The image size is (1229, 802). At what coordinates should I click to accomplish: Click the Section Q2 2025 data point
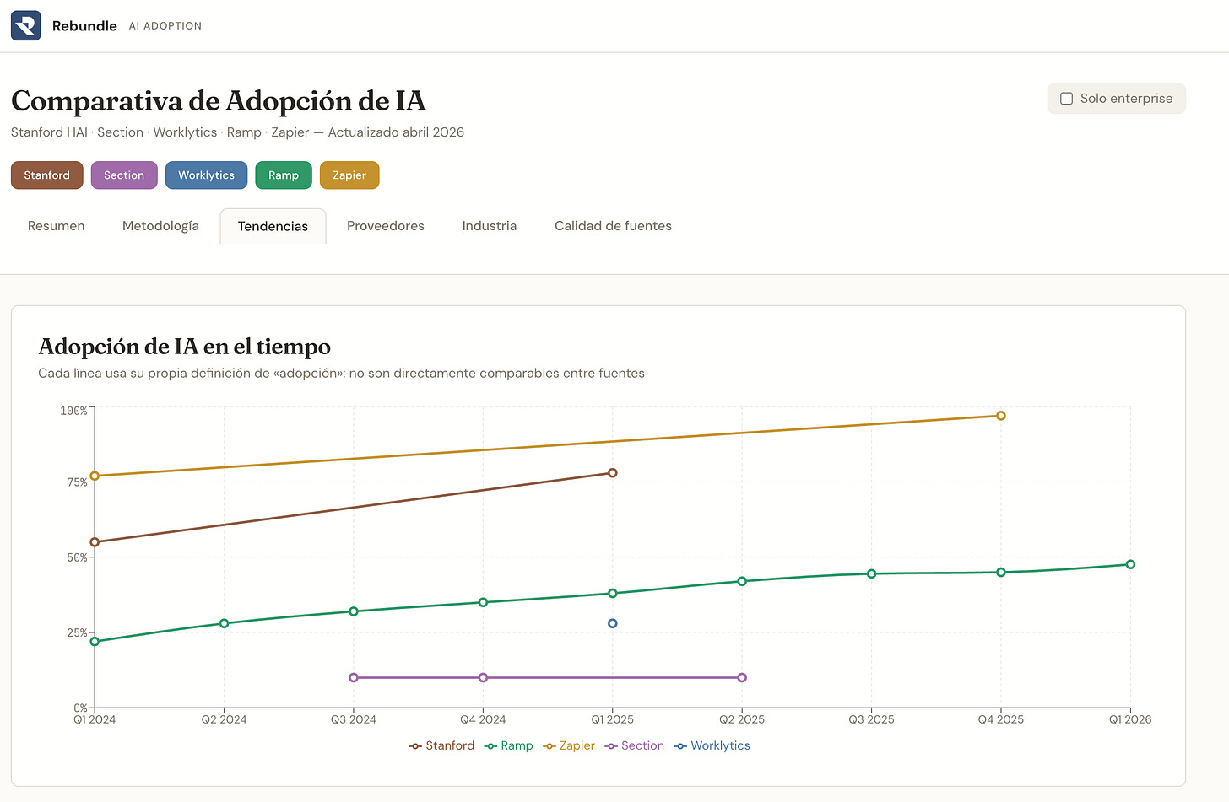click(x=742, y=678)
